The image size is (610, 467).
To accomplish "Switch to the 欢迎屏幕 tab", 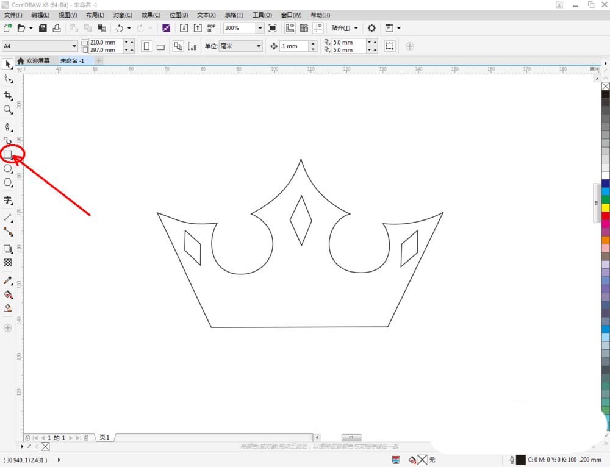I will coord(34,60).
